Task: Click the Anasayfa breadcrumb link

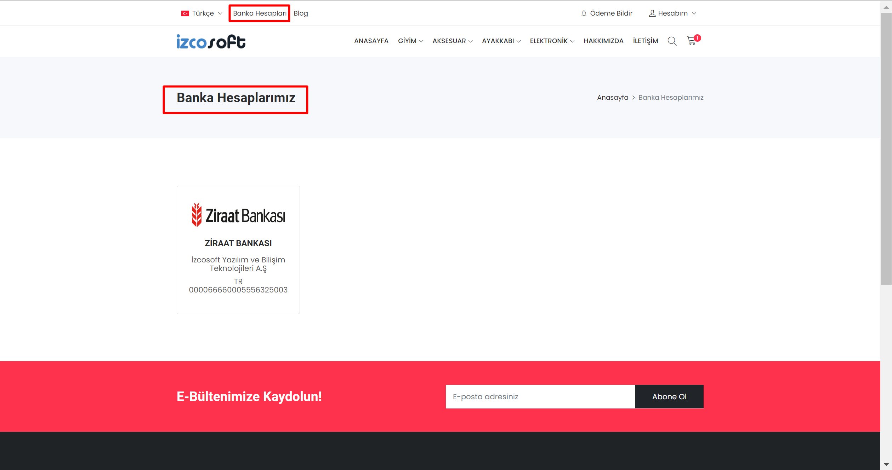Action: [612, 98]
